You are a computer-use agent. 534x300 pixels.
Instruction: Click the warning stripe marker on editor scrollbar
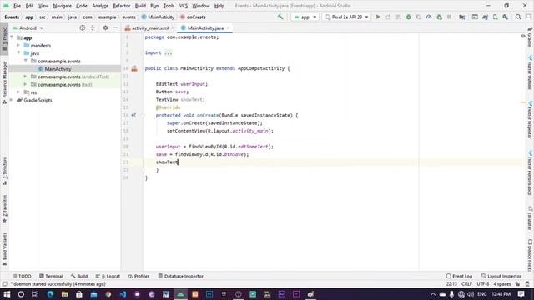(523, 102)
